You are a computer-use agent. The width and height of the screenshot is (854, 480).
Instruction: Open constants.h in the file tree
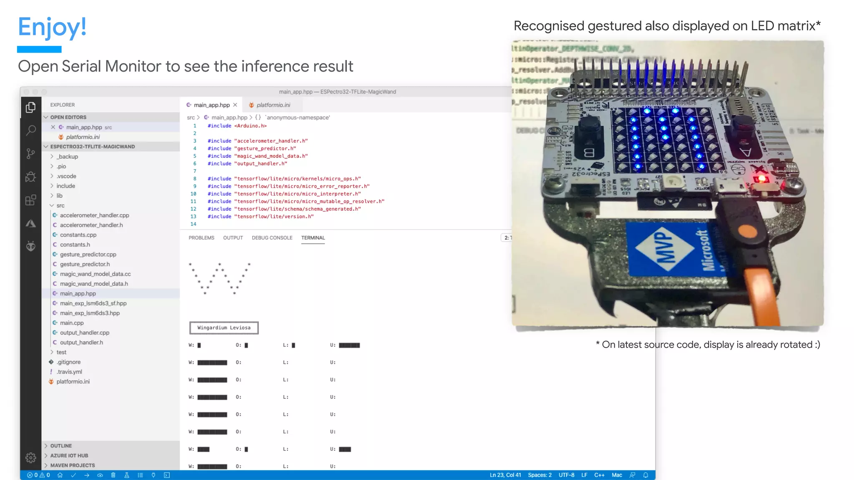75,245
